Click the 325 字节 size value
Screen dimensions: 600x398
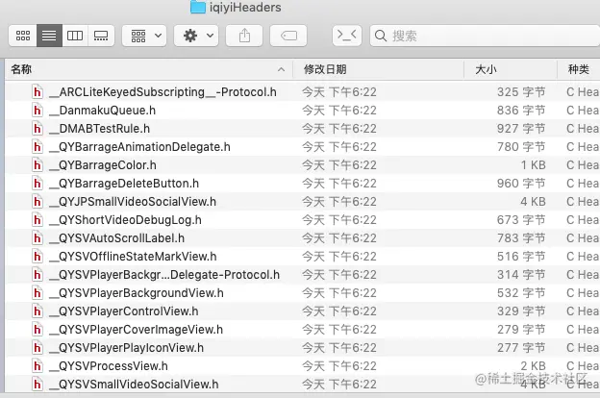click(x=521, y=92)
